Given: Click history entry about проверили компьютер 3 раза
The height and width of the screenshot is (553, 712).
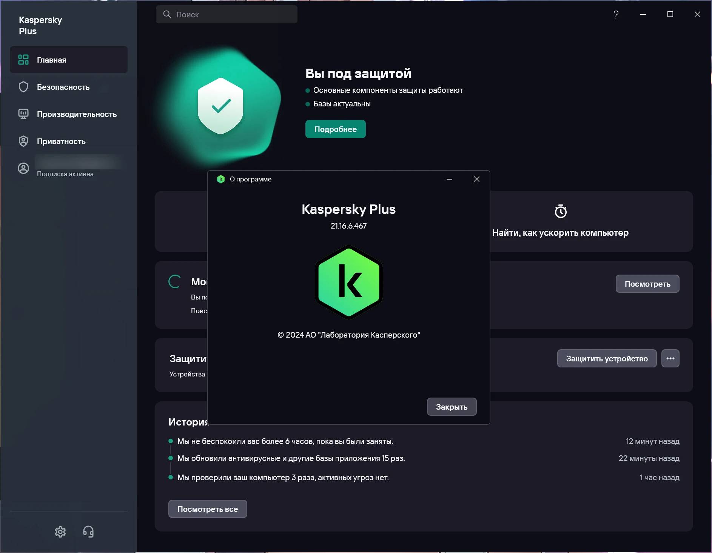Looking at the screenshot, I should [x=283, y=478].
